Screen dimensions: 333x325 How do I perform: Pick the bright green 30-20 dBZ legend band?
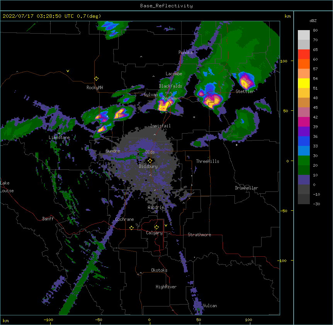pos(304,161)
